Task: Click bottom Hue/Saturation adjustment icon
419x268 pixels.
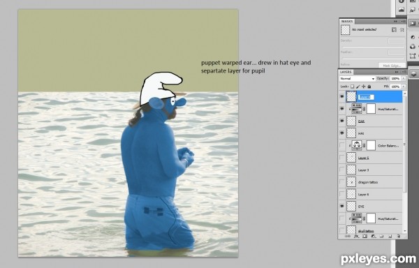Action: click(x=357, y=218)
